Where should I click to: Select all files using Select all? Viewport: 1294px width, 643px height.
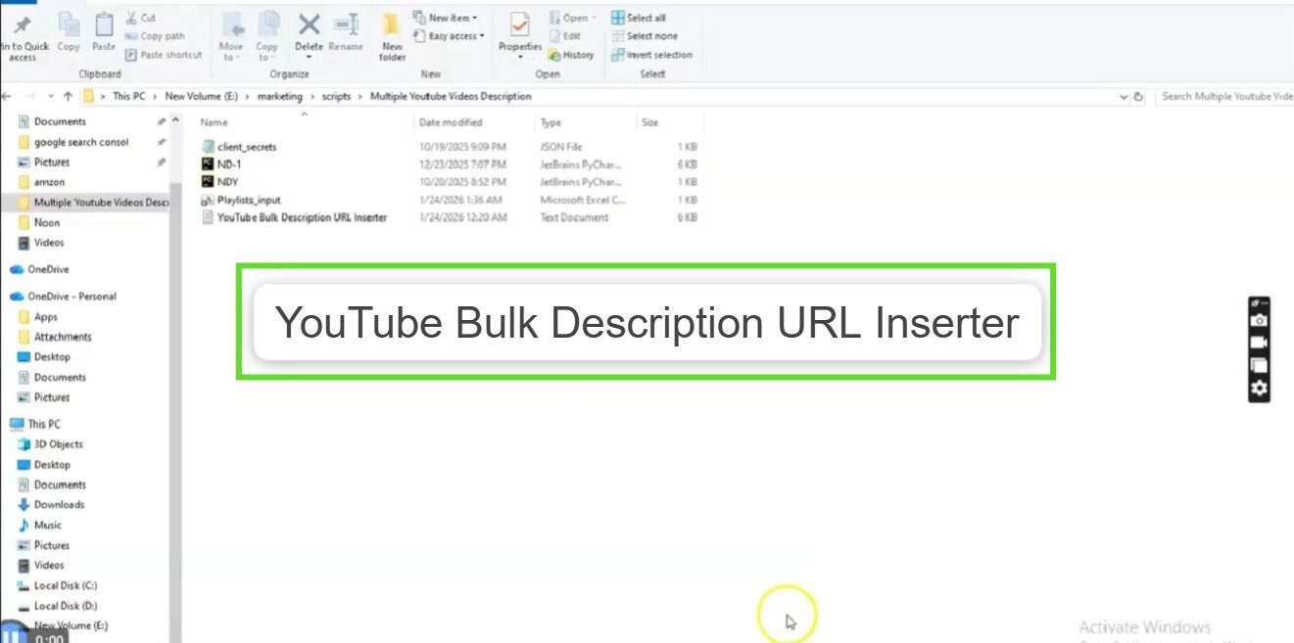(641, 17)
